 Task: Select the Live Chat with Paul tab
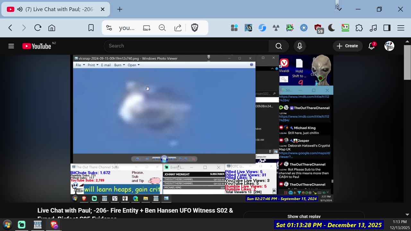pos(56,9)
